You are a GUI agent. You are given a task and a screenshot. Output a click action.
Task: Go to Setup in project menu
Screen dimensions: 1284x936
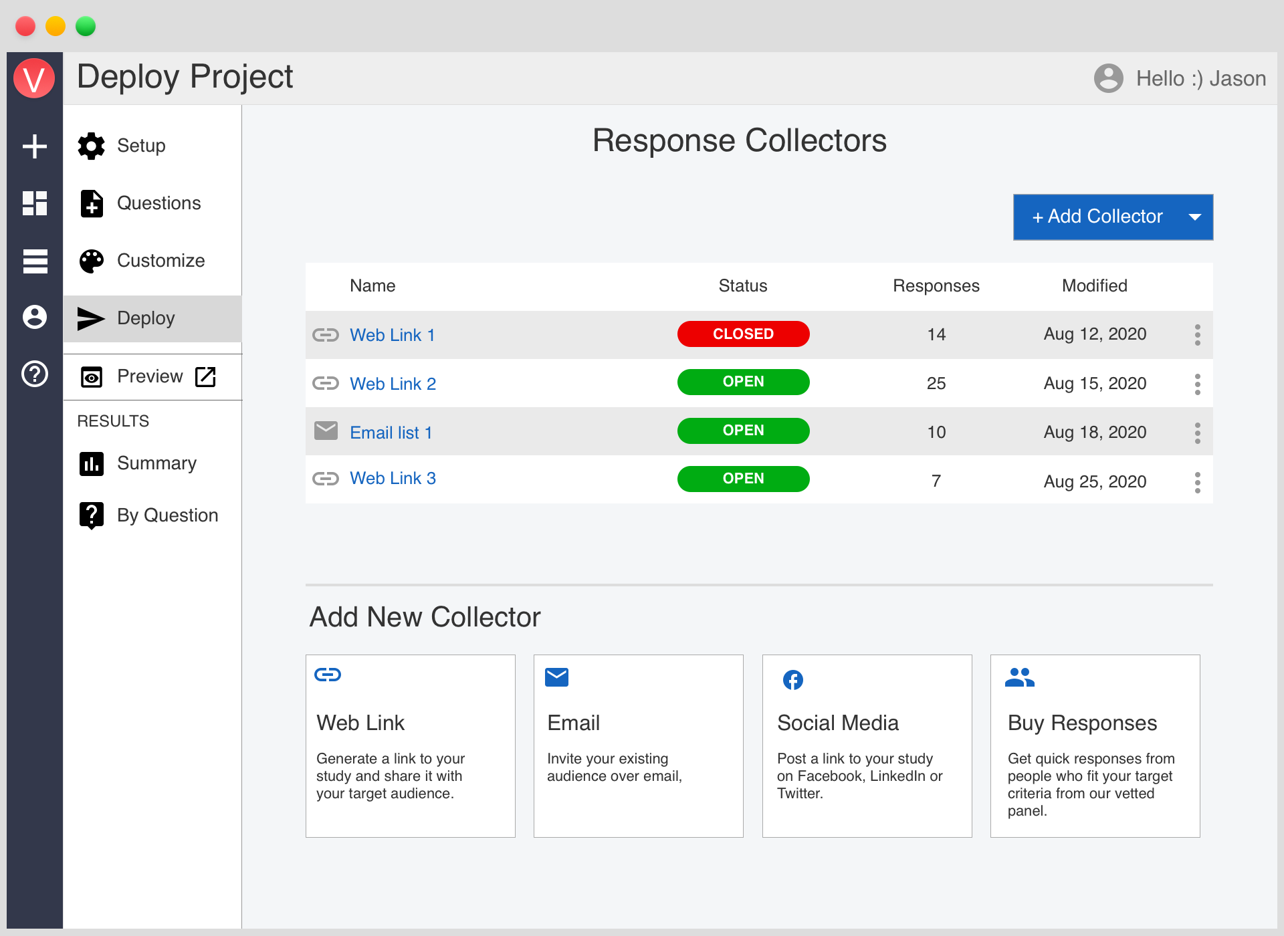pos(141,146)
